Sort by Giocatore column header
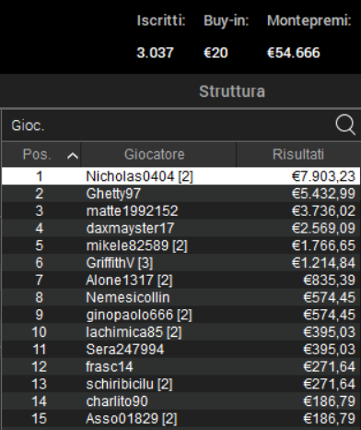Screen dimensions: 361x430 coord(158,154)
